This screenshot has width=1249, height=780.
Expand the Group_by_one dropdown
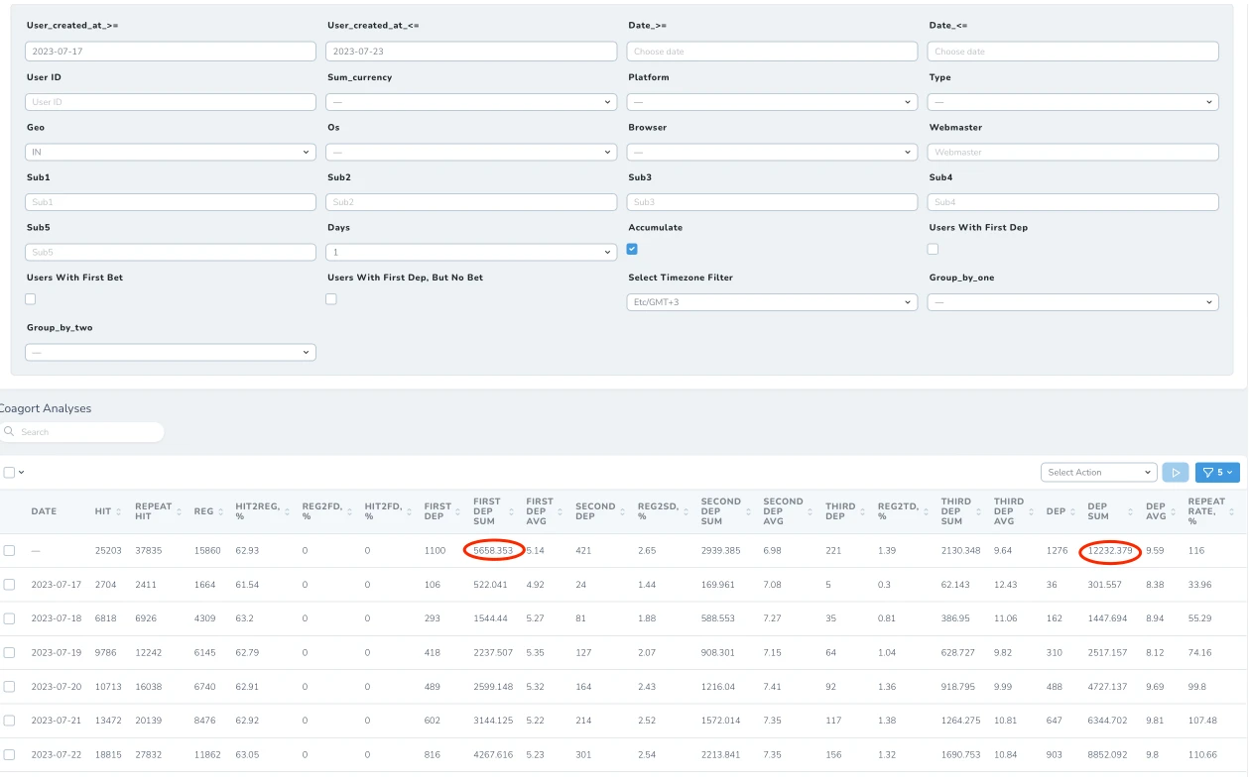[x=1072, y=301]
